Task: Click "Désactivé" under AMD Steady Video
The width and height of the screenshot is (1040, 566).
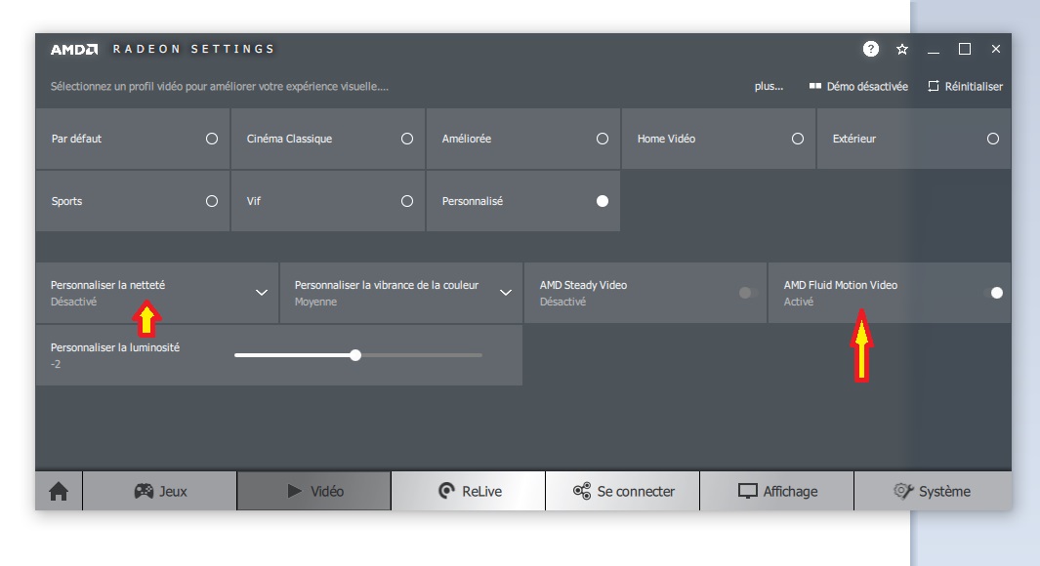Action: (562, 302)
